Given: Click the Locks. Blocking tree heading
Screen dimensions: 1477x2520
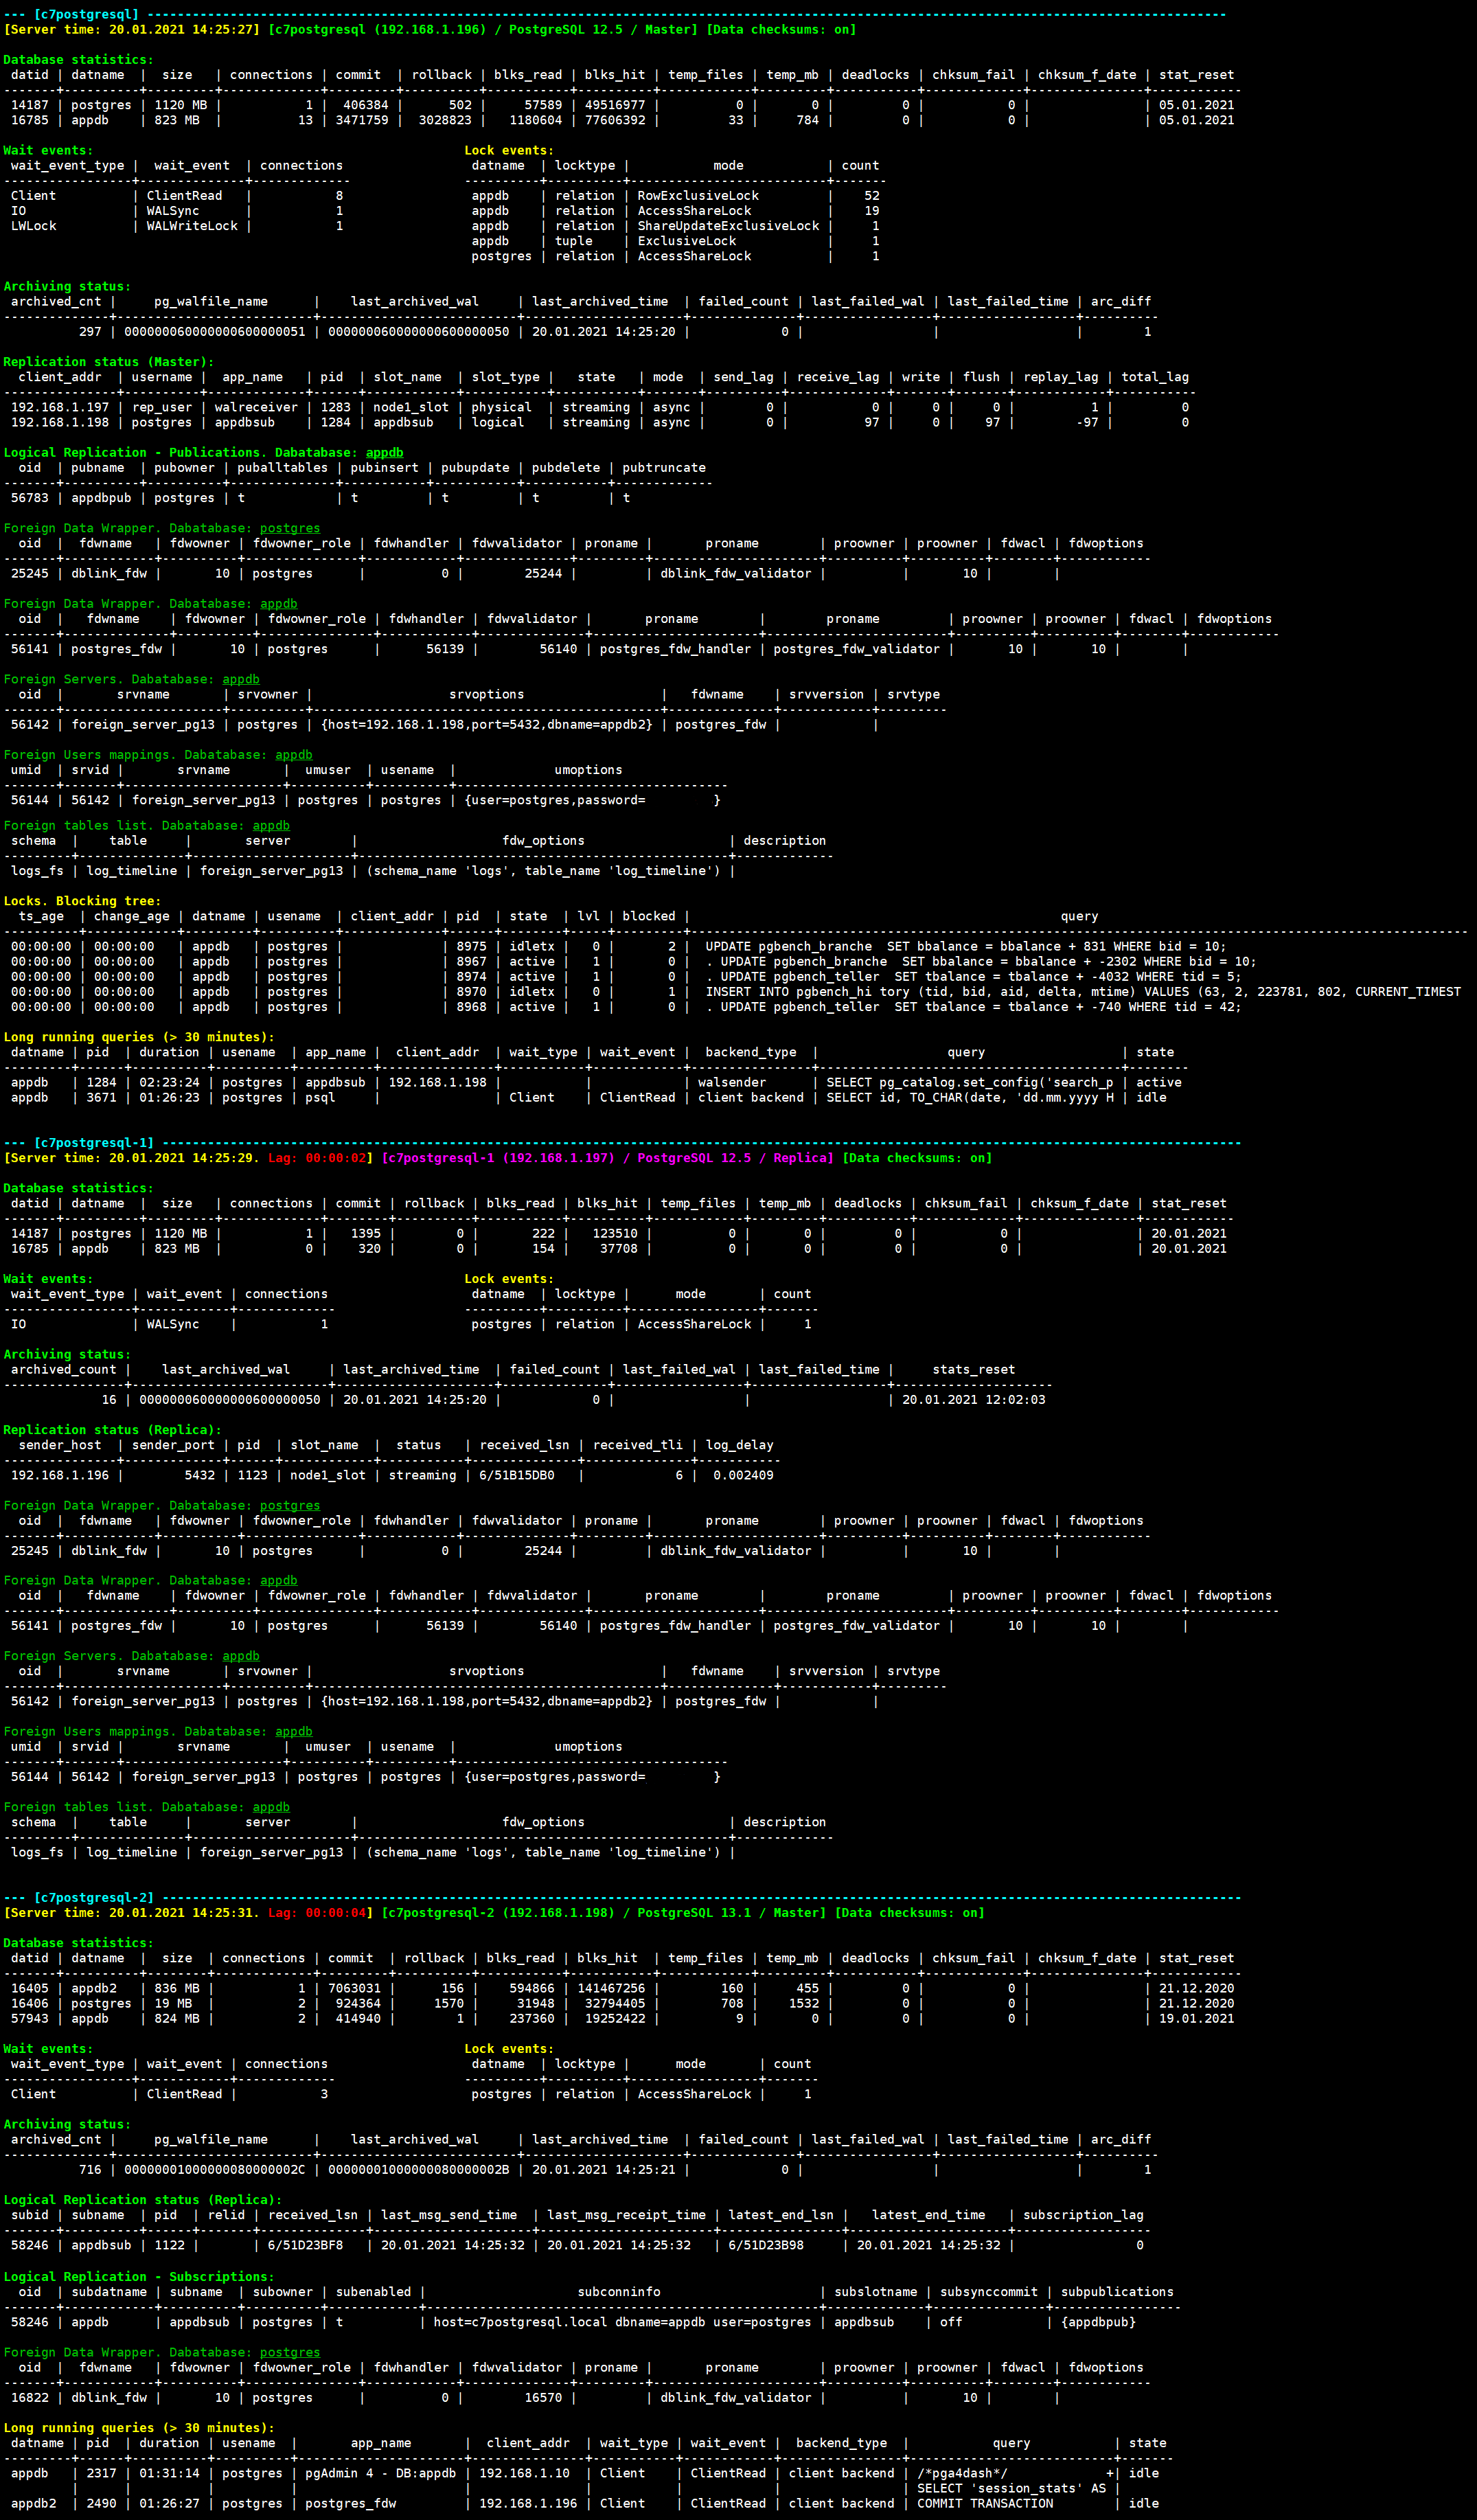Looking at the screenshot, I should coord(82,901).
